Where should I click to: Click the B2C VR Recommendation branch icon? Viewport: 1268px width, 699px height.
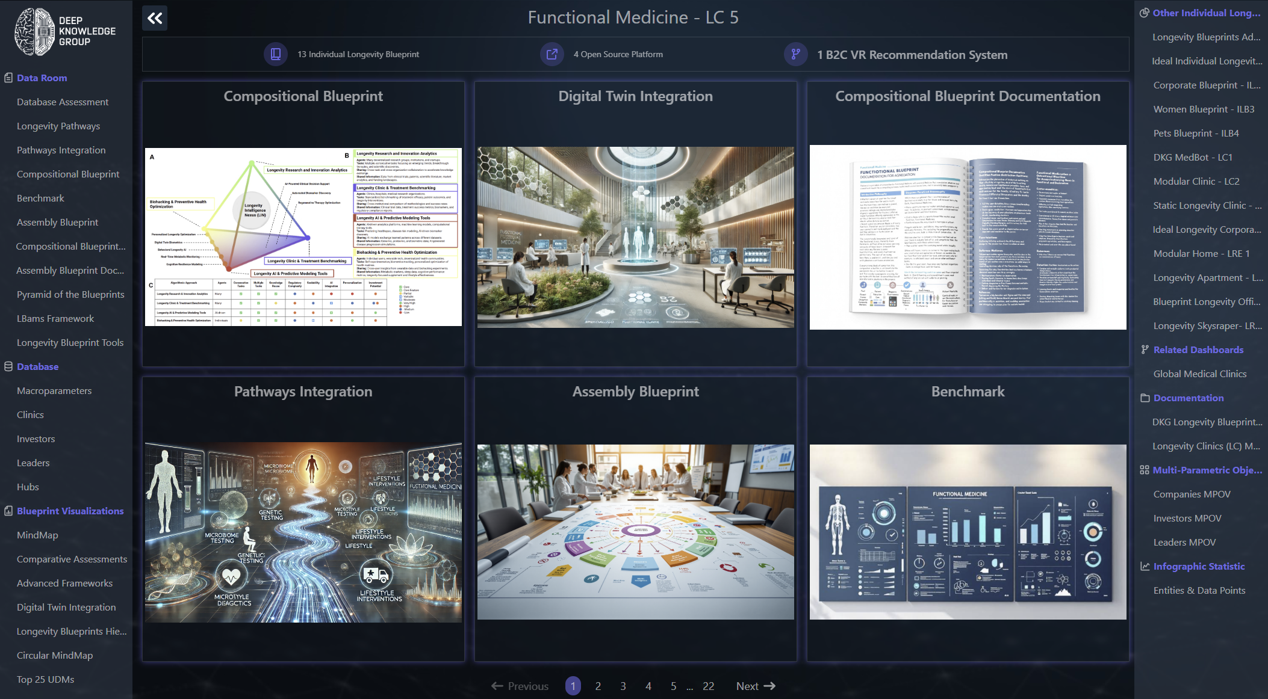click(795, 54)
